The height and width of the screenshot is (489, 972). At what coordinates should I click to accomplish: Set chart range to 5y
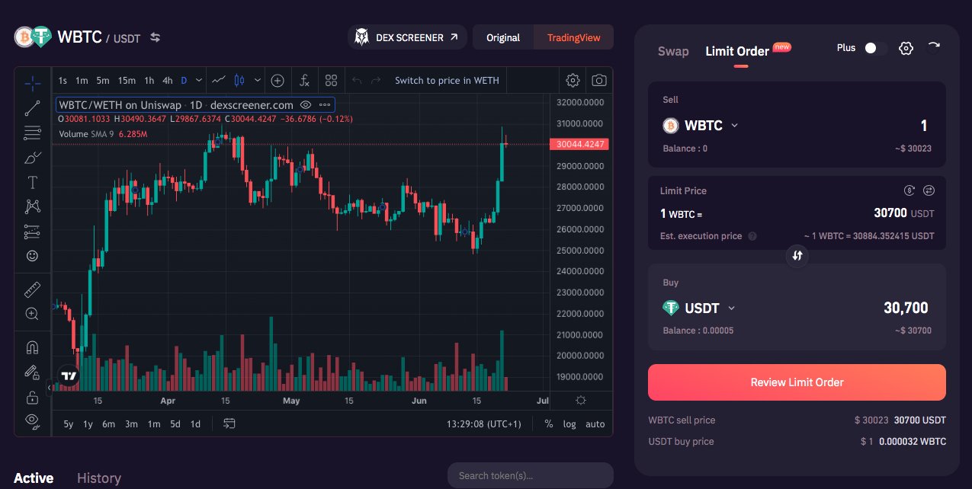(x=69, y=424)
